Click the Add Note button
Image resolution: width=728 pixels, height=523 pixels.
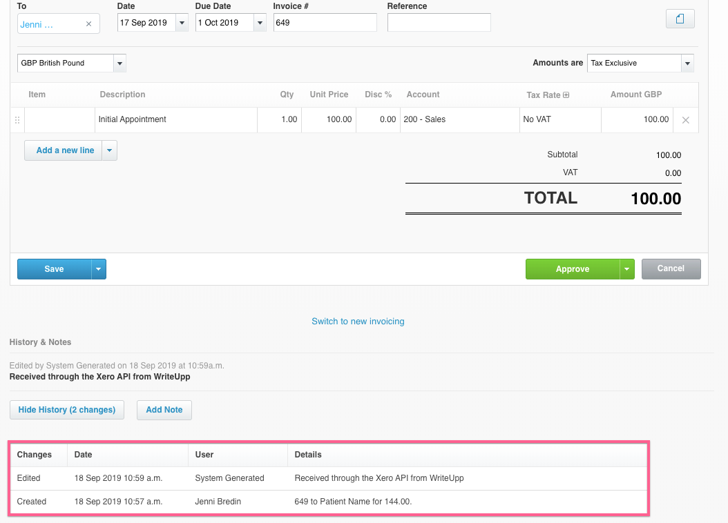coord(164,410)
